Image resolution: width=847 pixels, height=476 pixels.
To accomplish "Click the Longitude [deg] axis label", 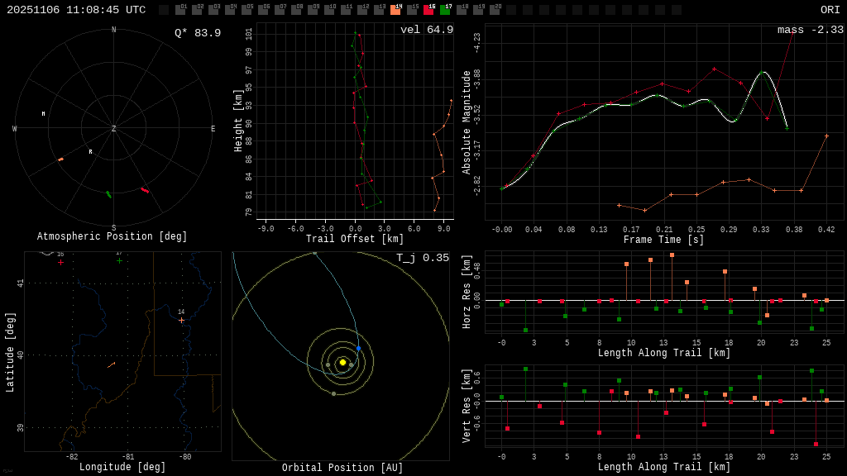I will [122, 467].
